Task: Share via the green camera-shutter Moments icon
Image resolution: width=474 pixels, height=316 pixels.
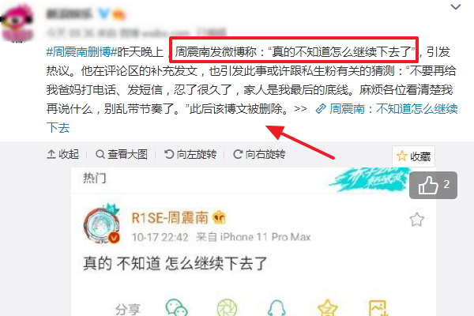Action: tap(227, 307)
